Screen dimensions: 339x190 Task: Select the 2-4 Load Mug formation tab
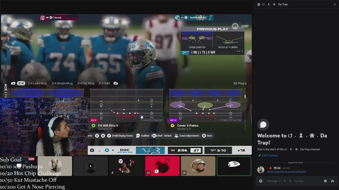point(37,83)
